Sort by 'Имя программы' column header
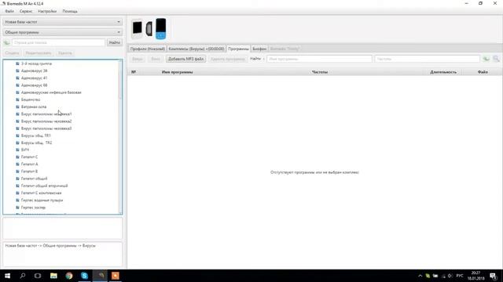Image resolution: width=503 pixels, height=282 pixels. pyautogui.click(x=177, y=72)
